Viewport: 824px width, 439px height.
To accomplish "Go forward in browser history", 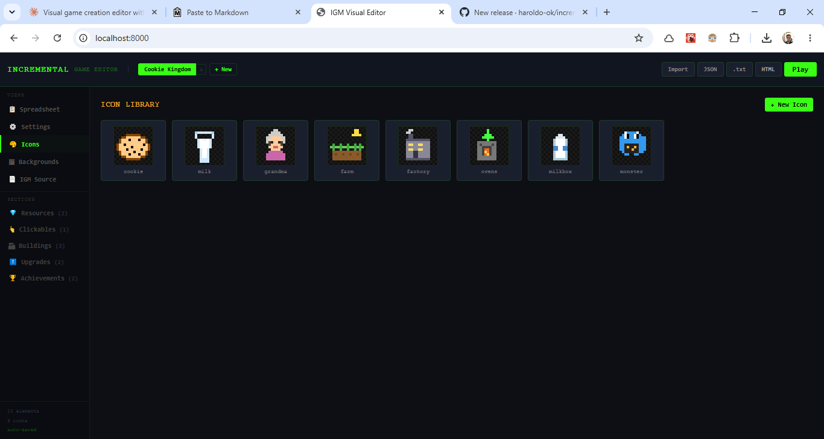I will [x=36, y=38].
